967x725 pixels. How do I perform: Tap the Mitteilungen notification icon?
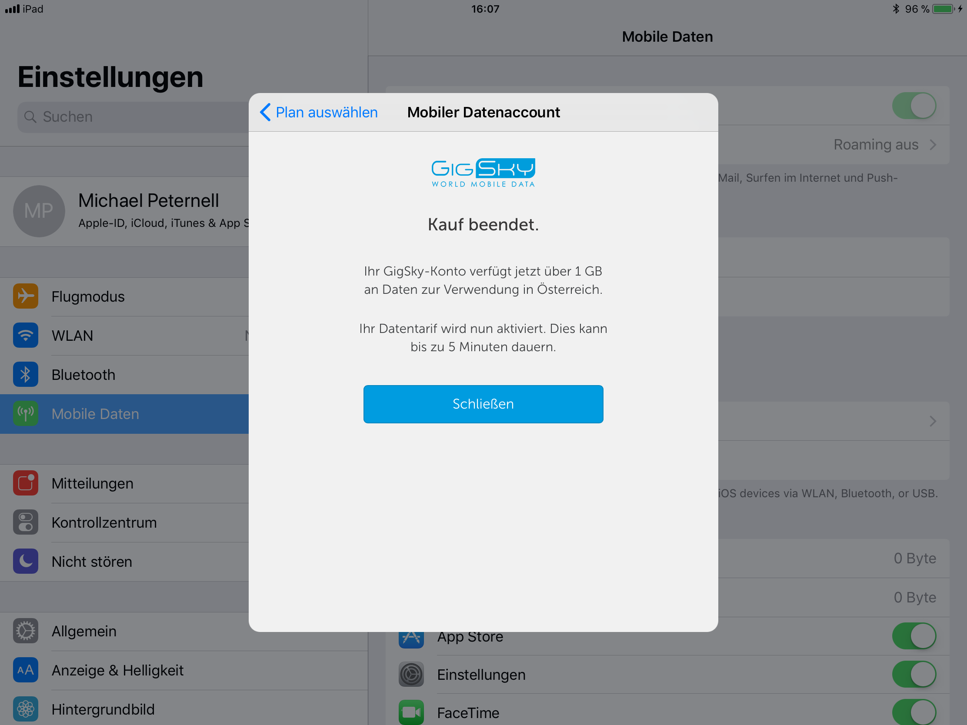coord(25,483)
